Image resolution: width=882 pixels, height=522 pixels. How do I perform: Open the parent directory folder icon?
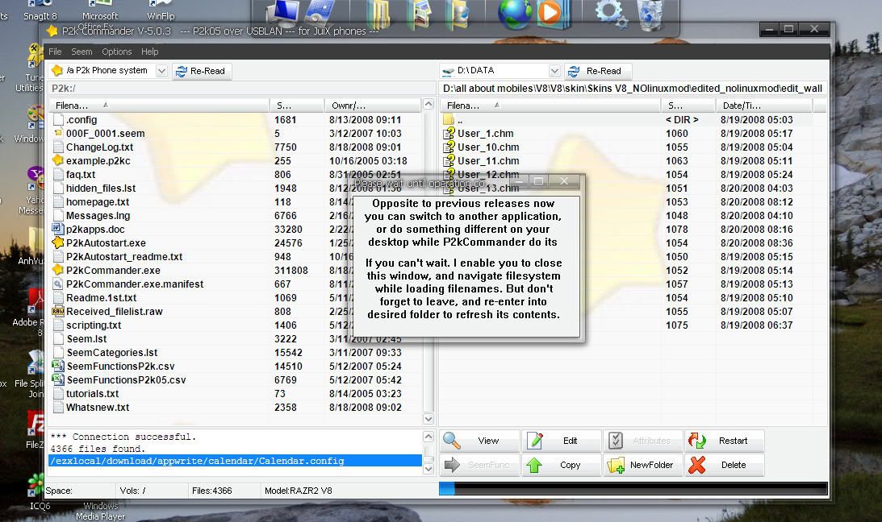pos(449,119)
